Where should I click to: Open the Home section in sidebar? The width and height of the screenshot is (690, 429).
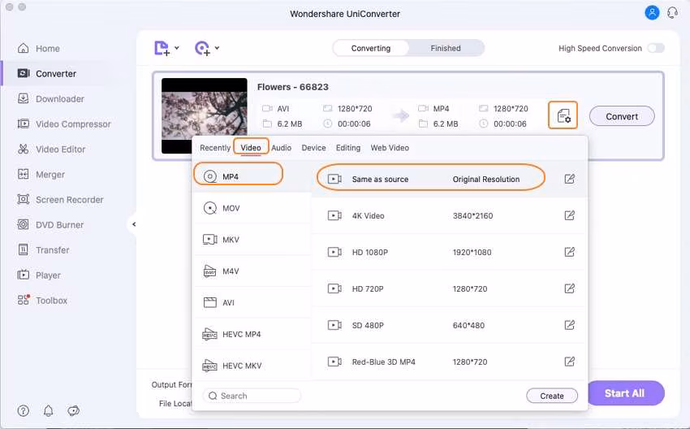pos(39,49)
